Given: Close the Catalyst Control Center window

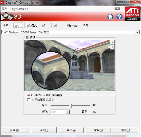Looking at the screenshot, I should coord(135,2).
